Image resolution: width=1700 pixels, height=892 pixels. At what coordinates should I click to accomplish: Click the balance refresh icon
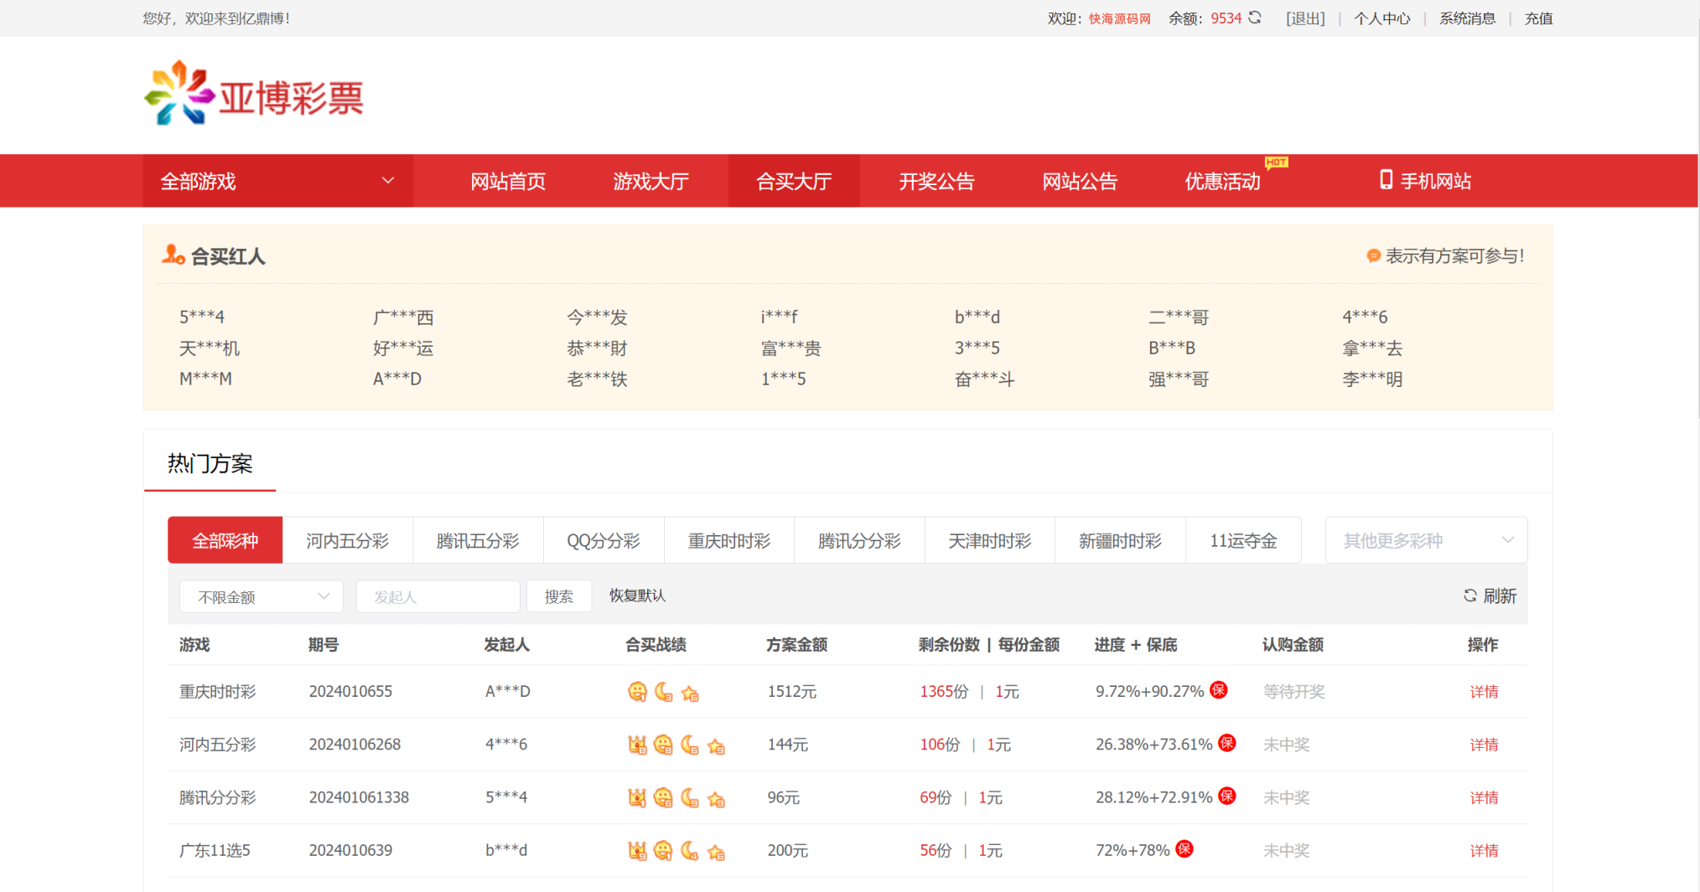click(1255, 18)
